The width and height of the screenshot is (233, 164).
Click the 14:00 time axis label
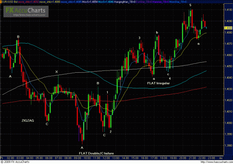point(125,158)
